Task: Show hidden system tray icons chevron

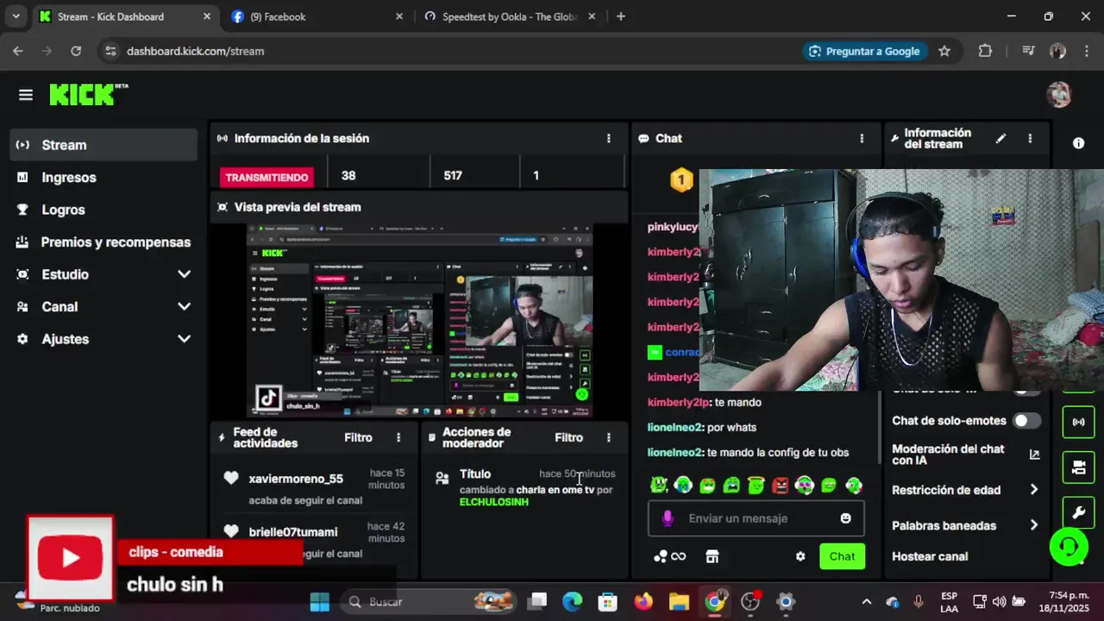Action: pyautogui.click(x=867, y=602)
